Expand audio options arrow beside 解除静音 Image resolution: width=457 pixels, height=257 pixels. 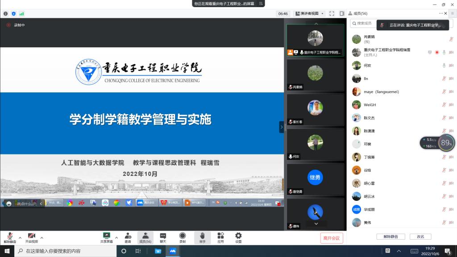point(20,237)
